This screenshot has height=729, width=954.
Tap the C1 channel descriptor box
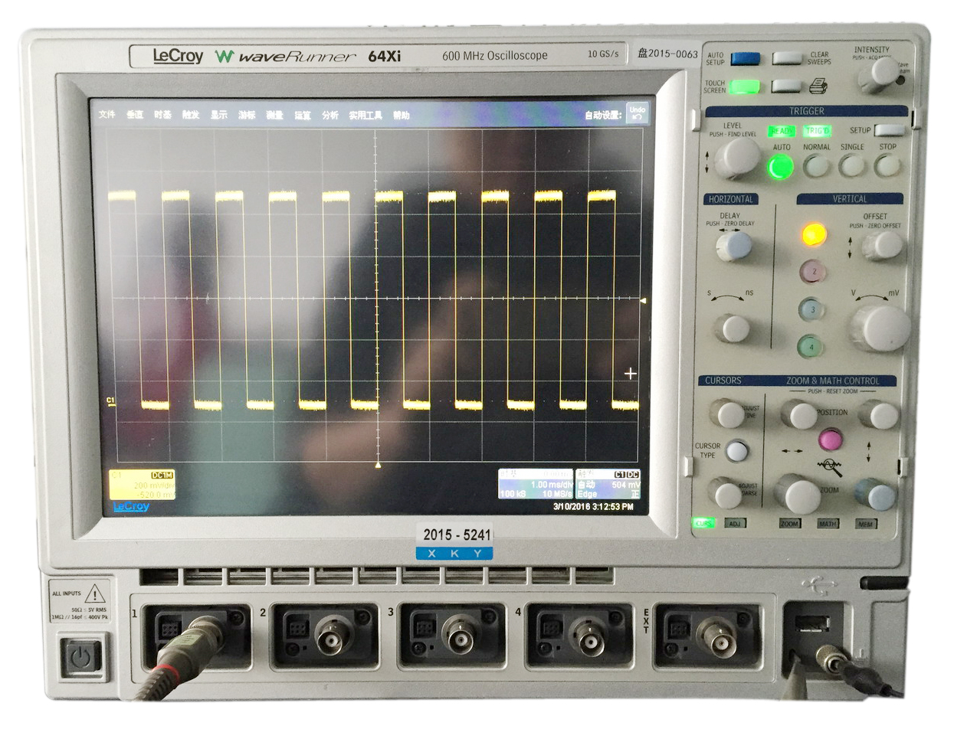point(142,485)
